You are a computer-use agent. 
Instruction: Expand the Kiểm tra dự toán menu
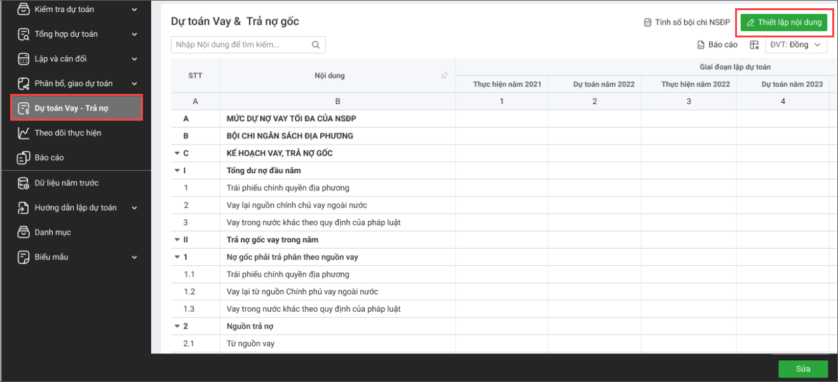point(134,10)
